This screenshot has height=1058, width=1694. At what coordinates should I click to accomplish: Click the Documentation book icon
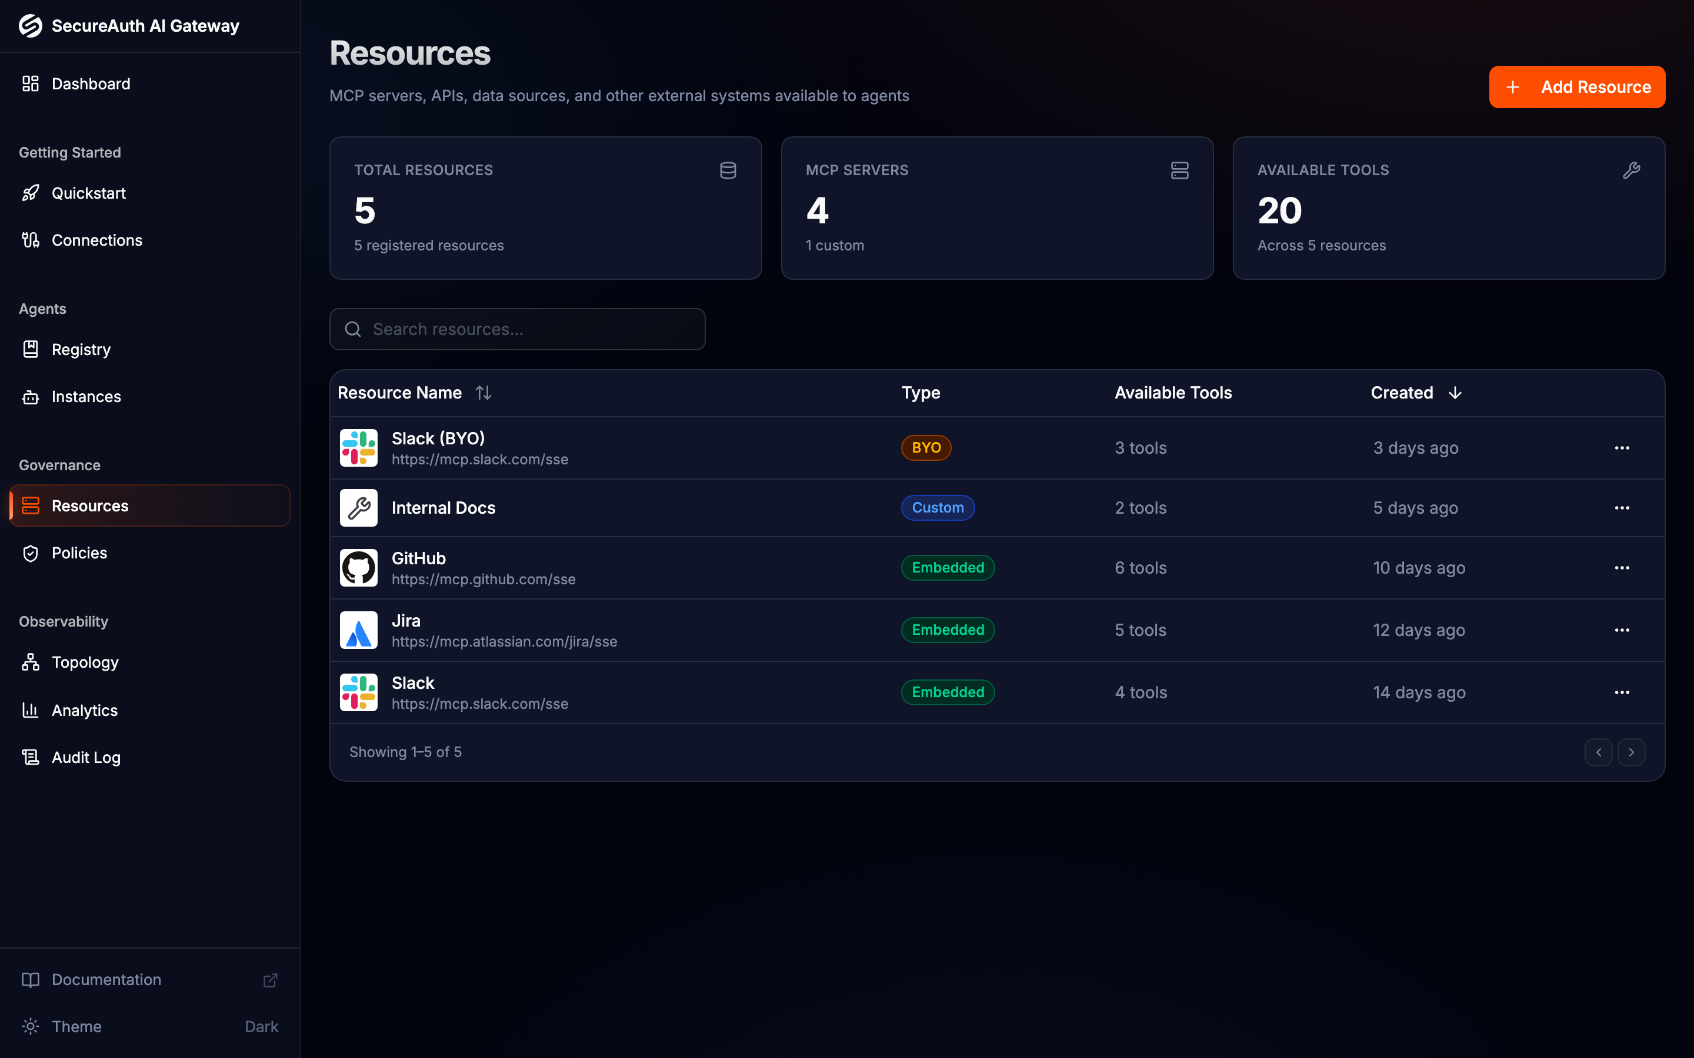click(x=30, y=980)
